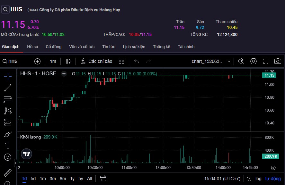Viewport: 285px width, 185px height.
Task: Open indicators via Các chỉ báo
Action: pyautogui.click(x=96, y=61)
